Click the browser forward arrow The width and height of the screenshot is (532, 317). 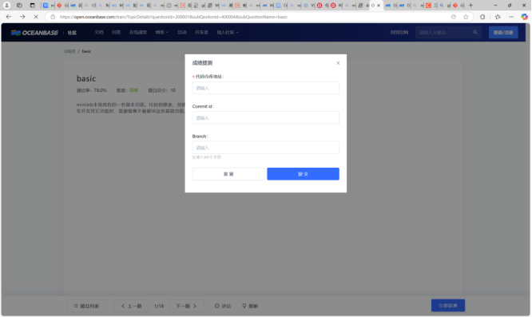point(22,17)
